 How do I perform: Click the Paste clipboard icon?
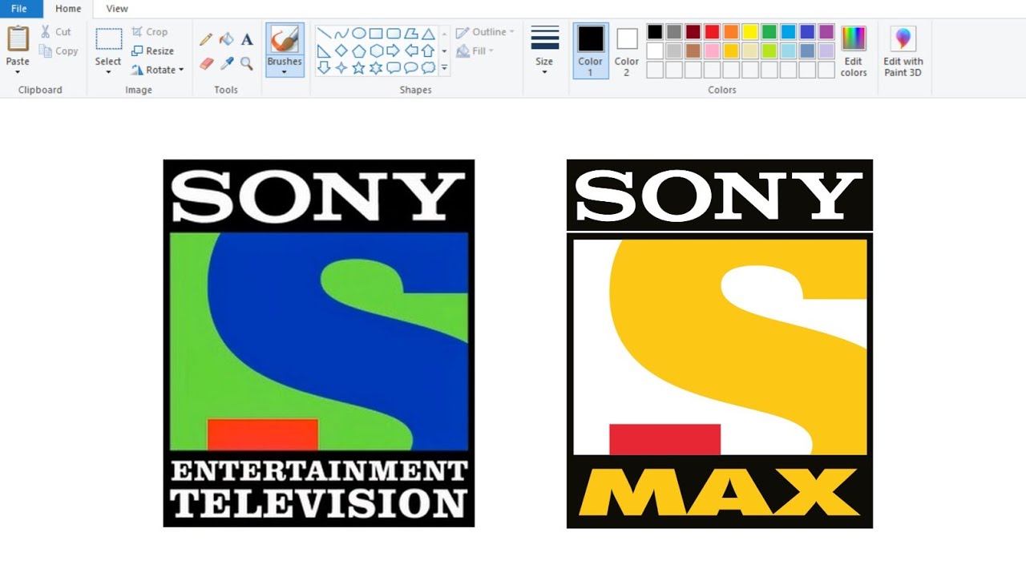point(18,39)
